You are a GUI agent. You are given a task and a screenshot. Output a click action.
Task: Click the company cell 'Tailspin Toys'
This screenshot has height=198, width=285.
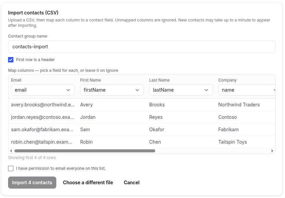click(233, 142)
